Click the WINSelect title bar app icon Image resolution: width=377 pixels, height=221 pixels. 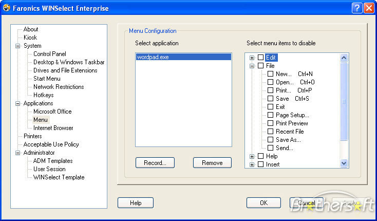coord(7,8)
